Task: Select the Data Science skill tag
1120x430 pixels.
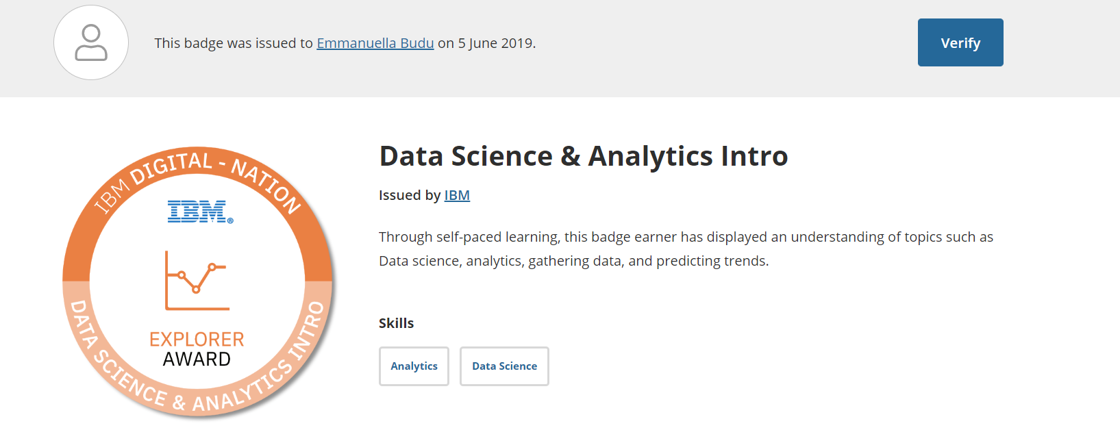Action: 504,366
